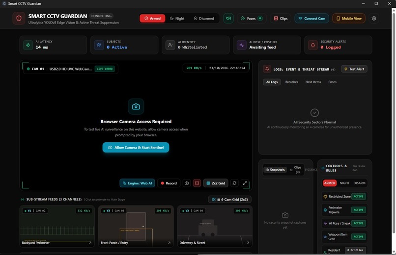
Task: Open the Resident 0 Profiles button
Action: [355, 250]
